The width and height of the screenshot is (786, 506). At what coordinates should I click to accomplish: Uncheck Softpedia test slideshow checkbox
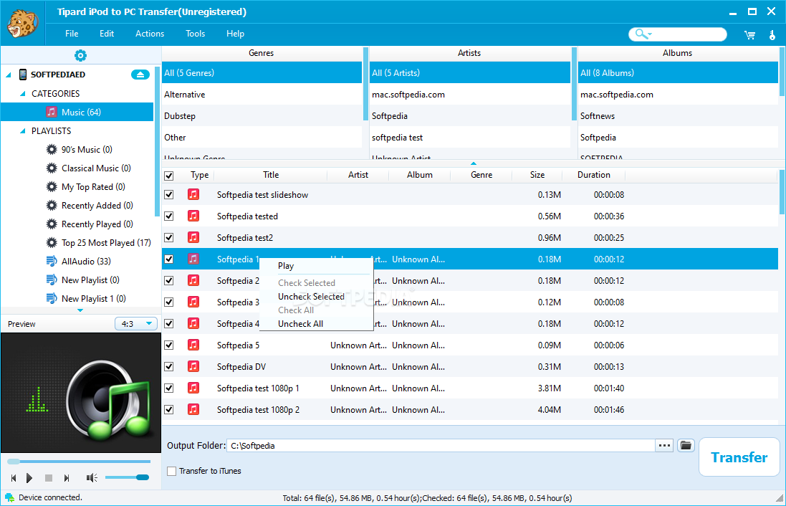169,194
